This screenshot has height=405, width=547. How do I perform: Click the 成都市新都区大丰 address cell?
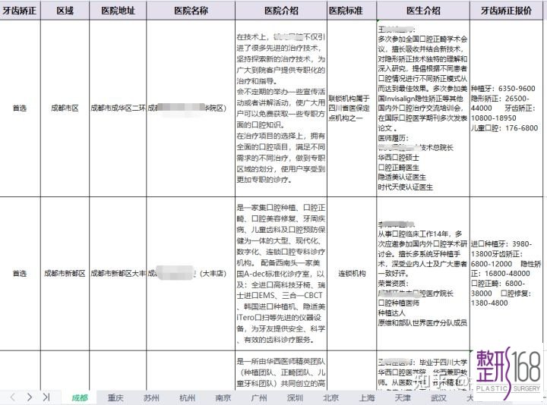point(118,274)
